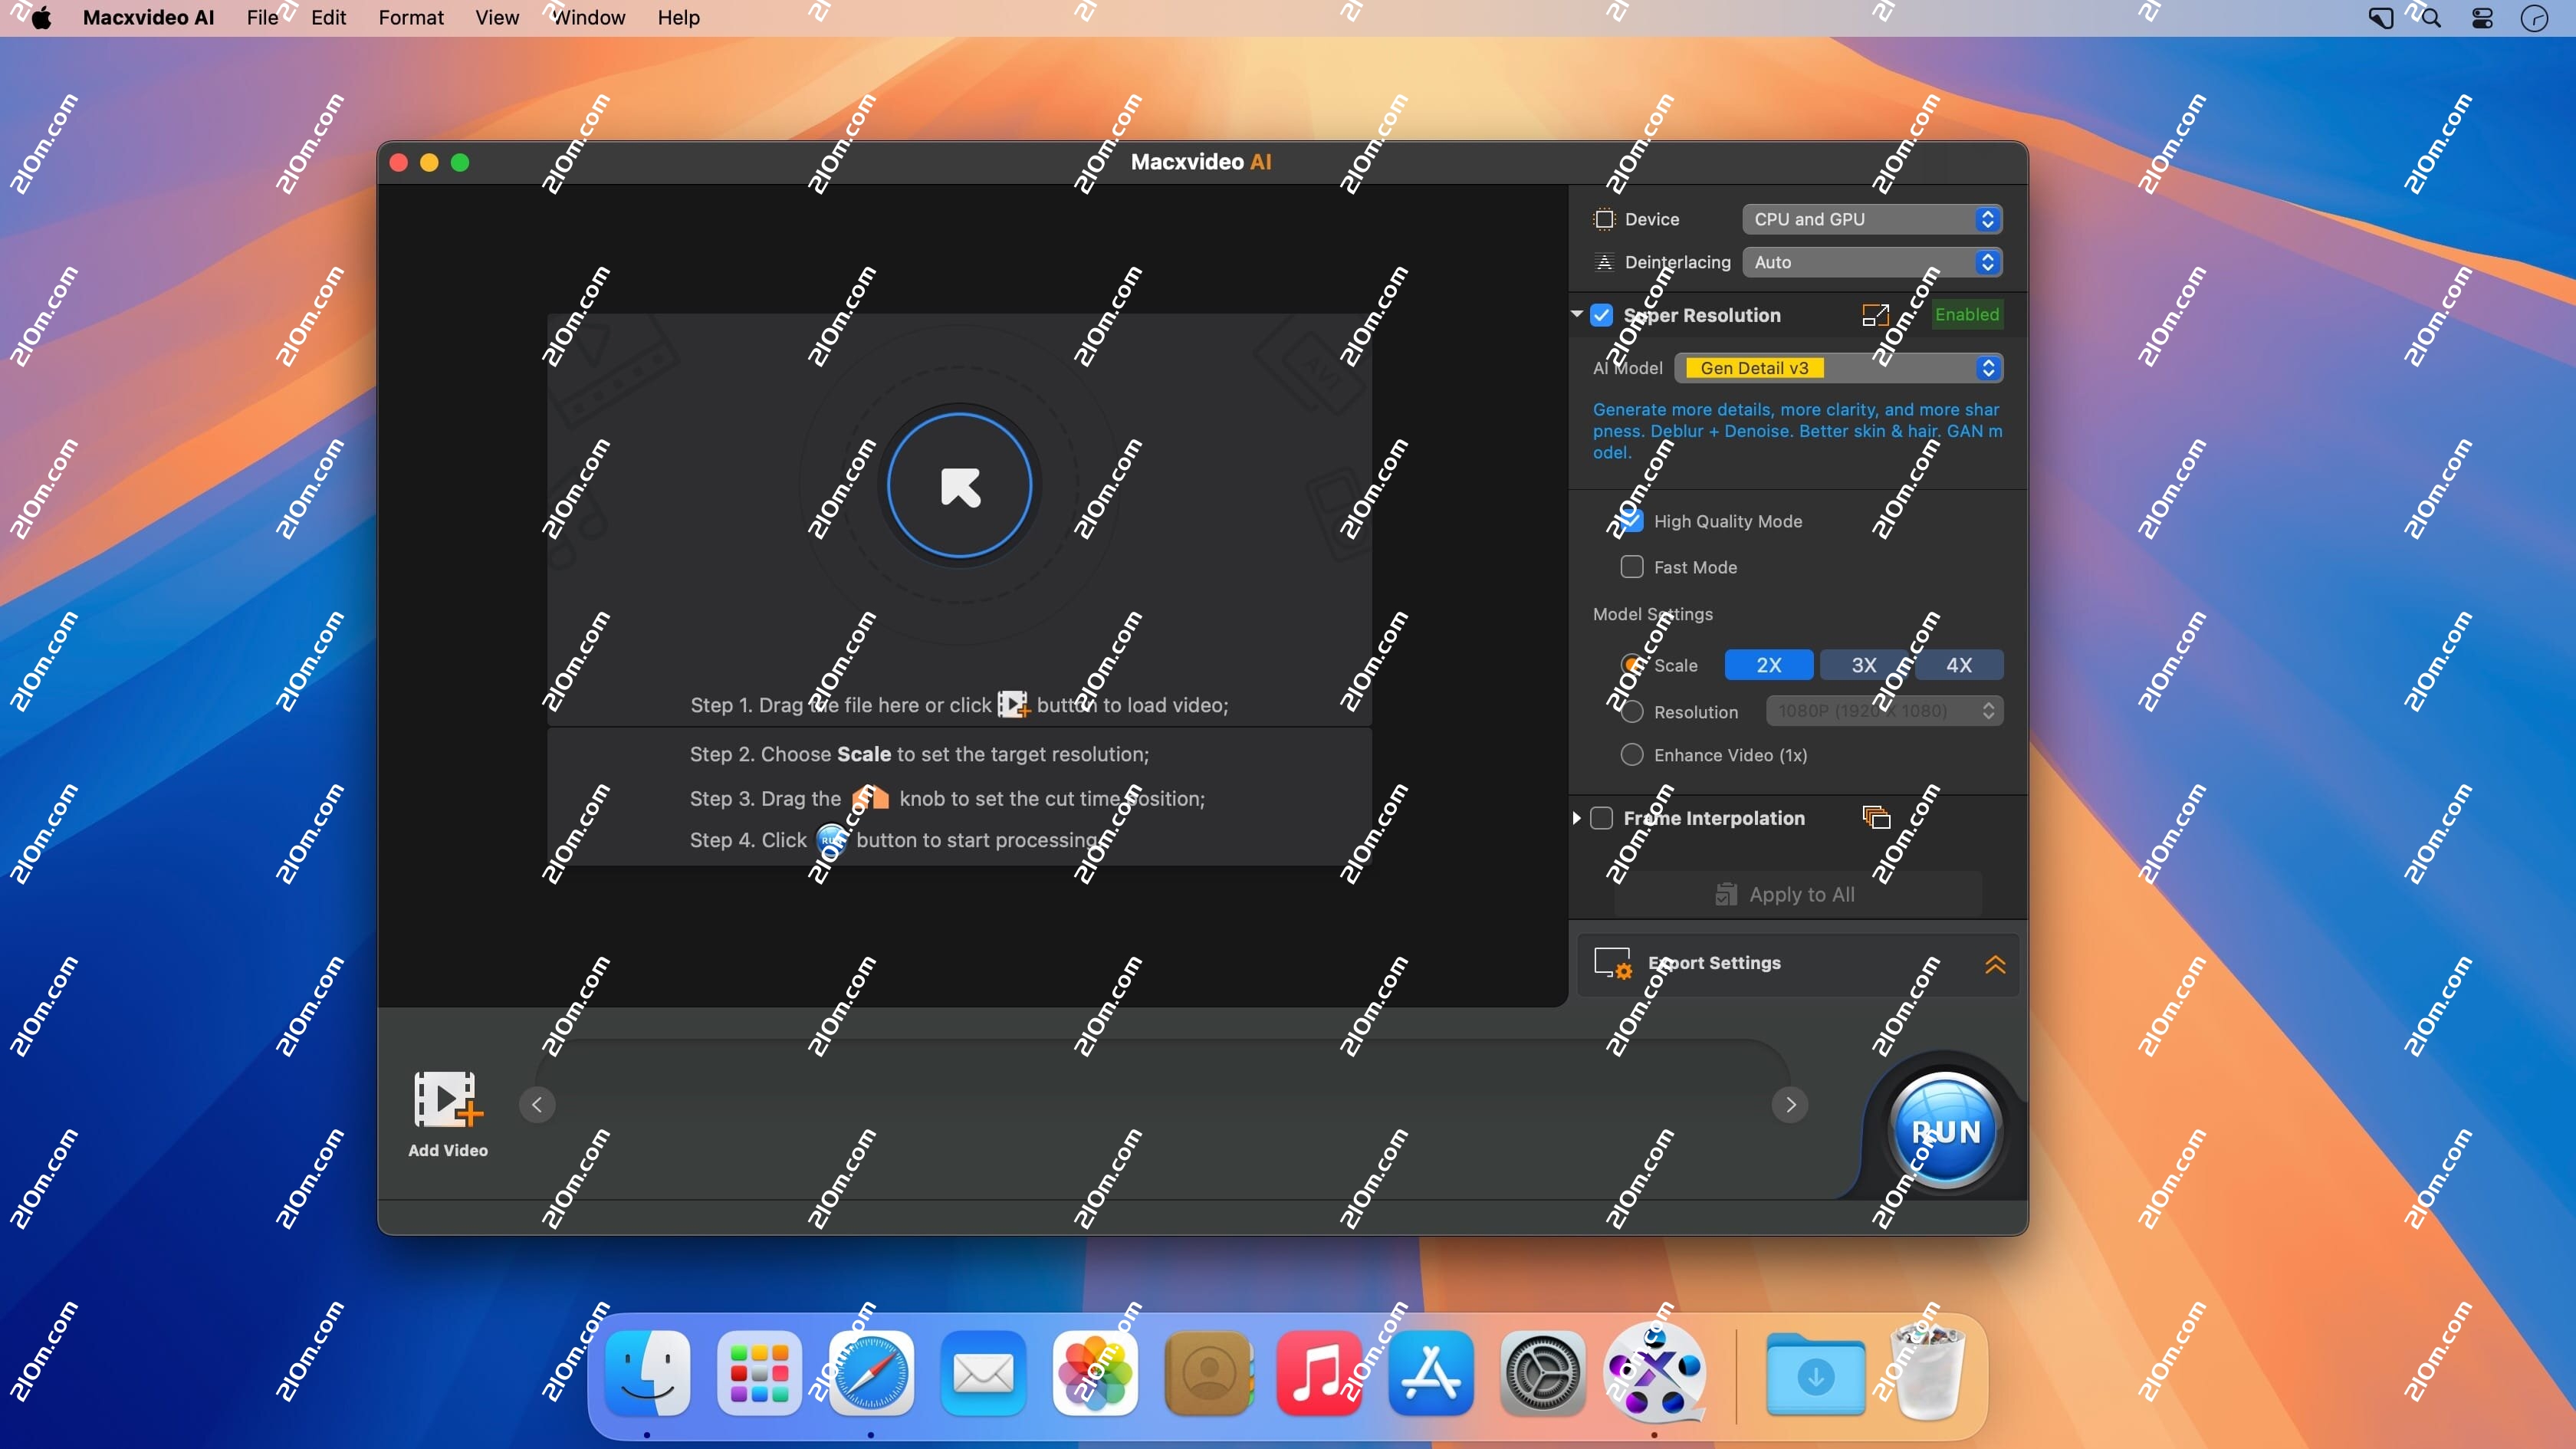
Task: Open the AI Model dropdown for Gen Detail v3
Action: point(1841,367)
